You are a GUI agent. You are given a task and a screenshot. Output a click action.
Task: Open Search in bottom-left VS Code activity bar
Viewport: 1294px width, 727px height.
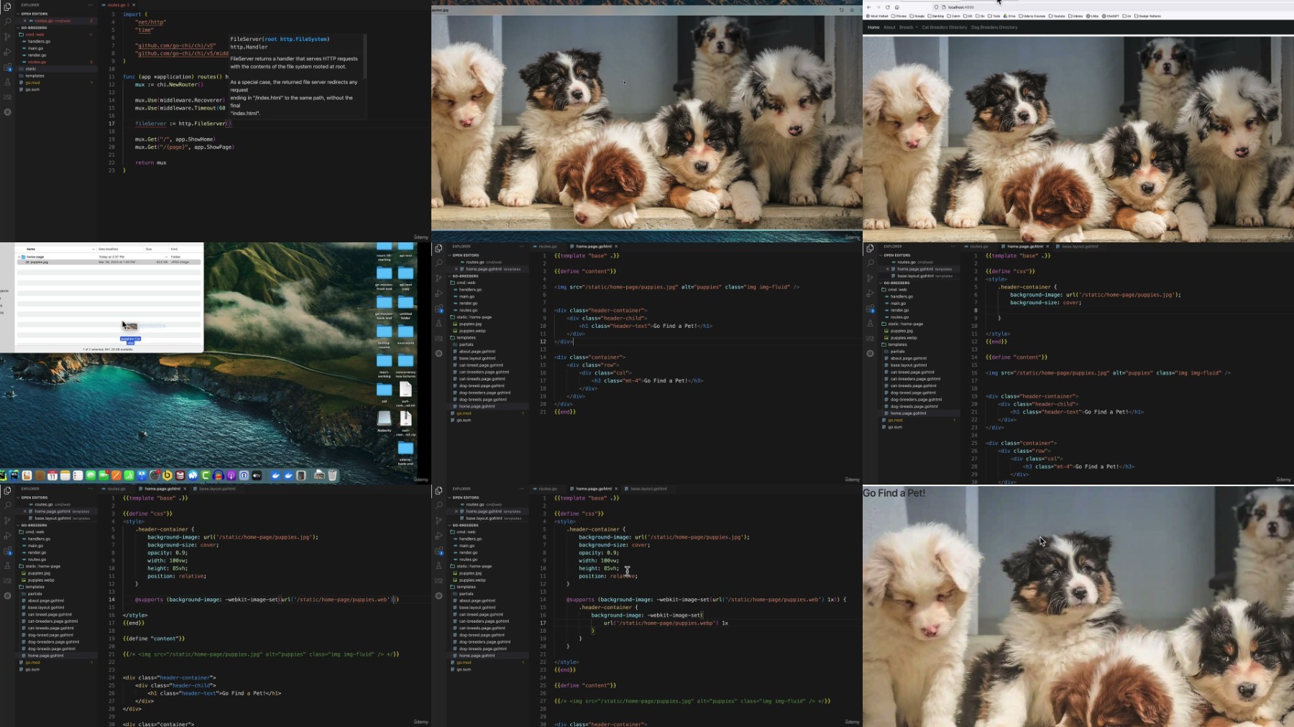(x=7, y=506)
